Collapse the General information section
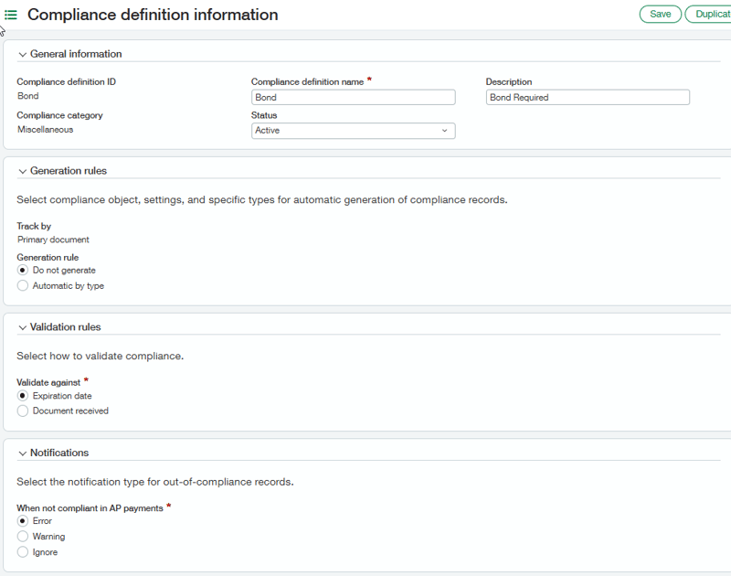The image size is (731, 576). [x=23, y=54]
